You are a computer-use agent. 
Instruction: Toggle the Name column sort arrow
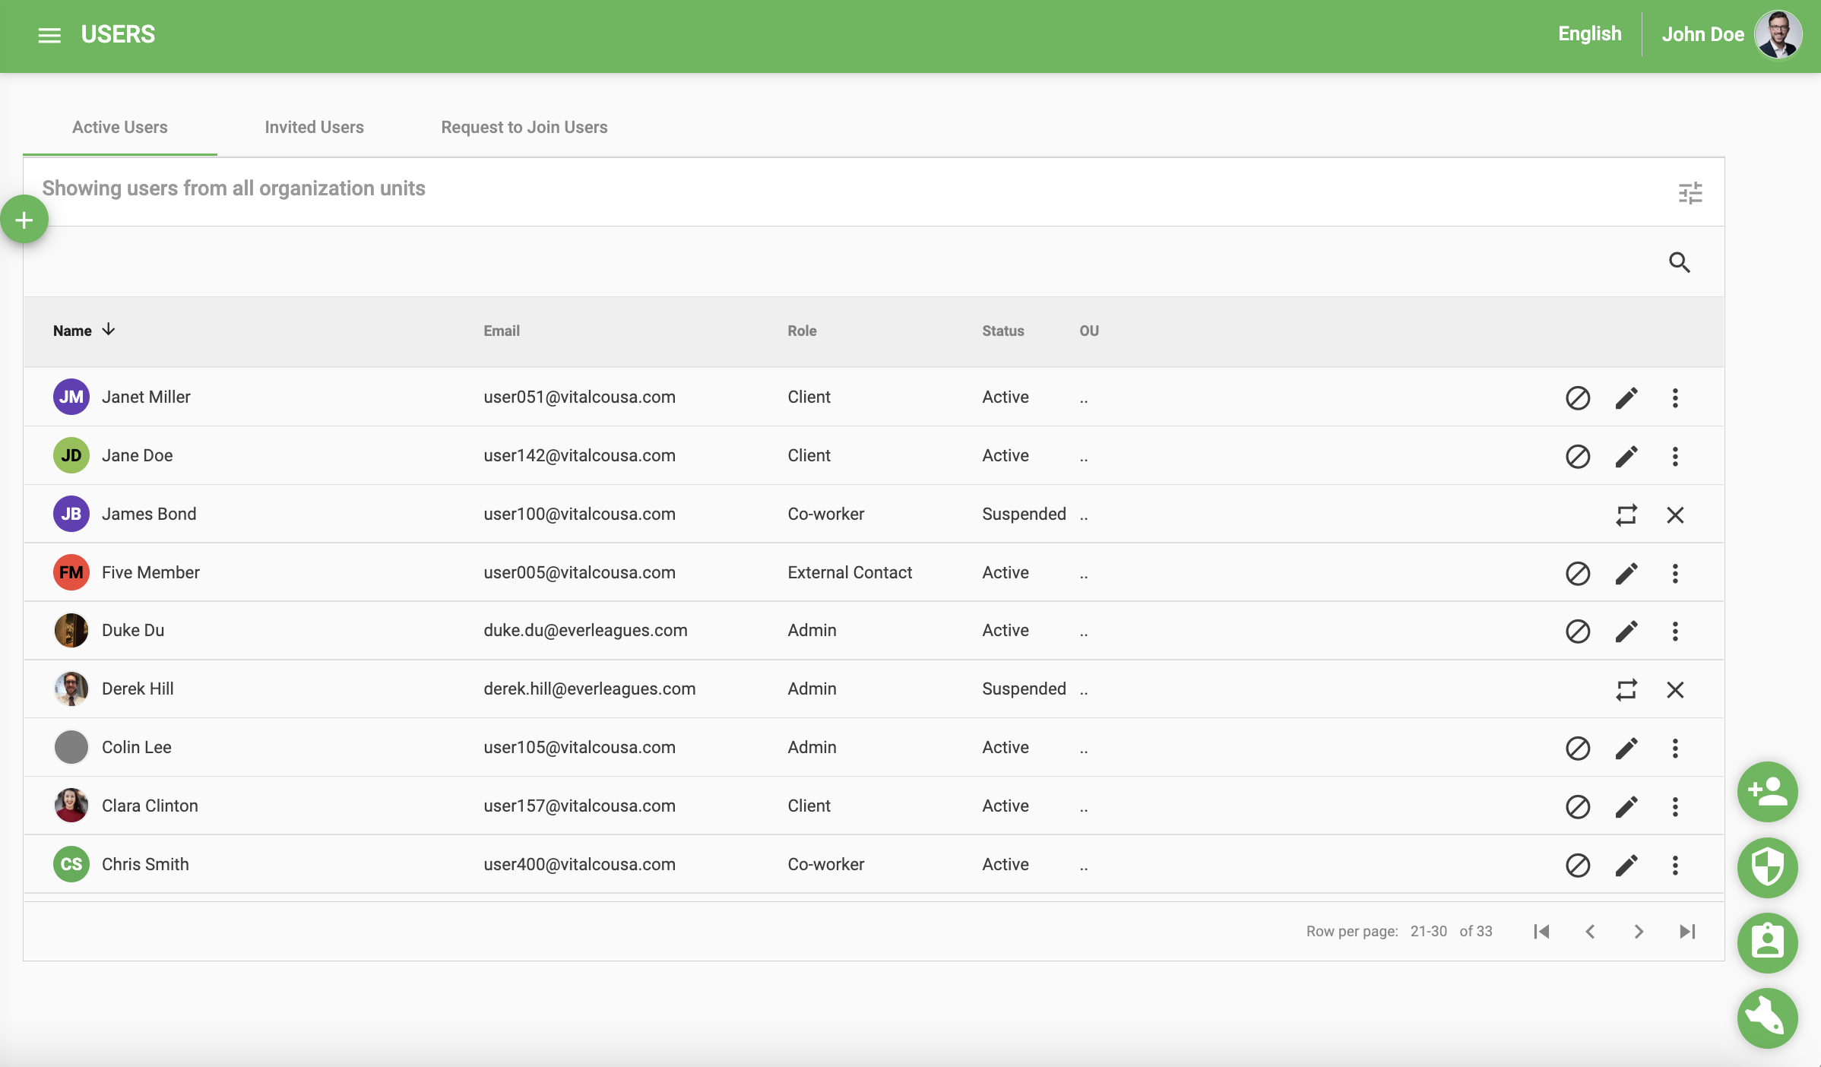[x=108, y=330]
